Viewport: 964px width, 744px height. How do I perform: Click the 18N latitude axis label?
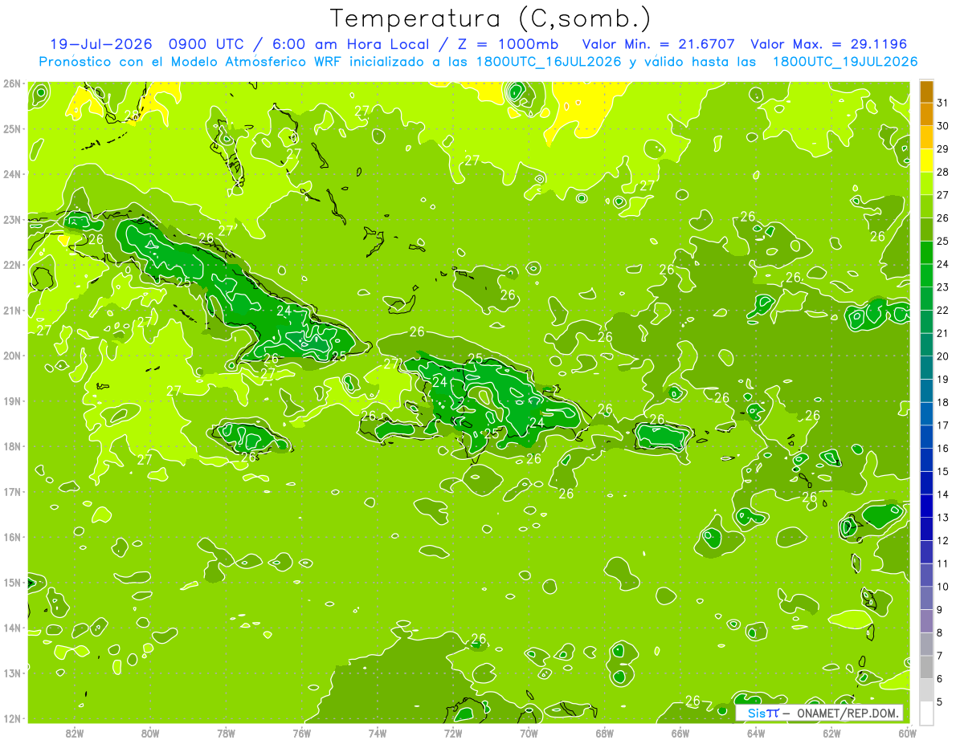(x=11, y=446)
